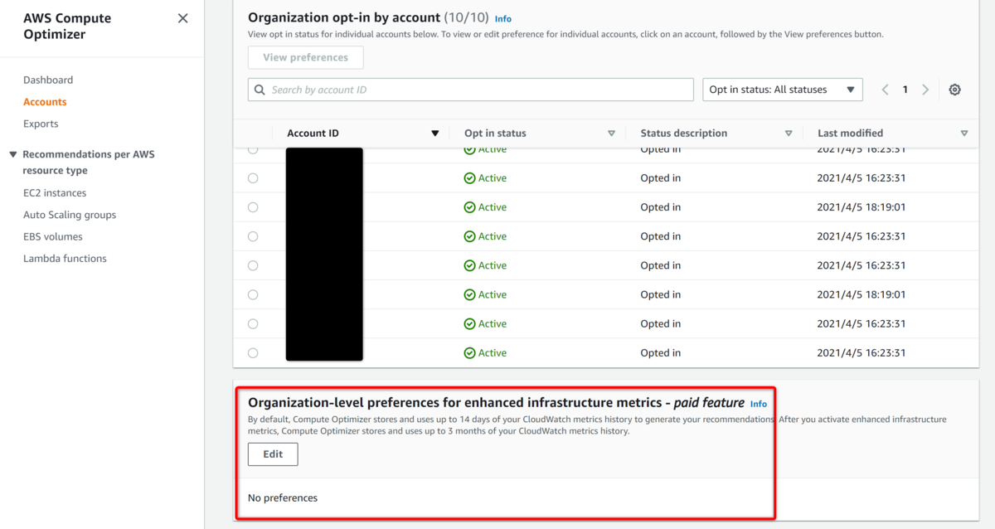
Task: Open Info link beside paid feature heading
Action: 759,404
